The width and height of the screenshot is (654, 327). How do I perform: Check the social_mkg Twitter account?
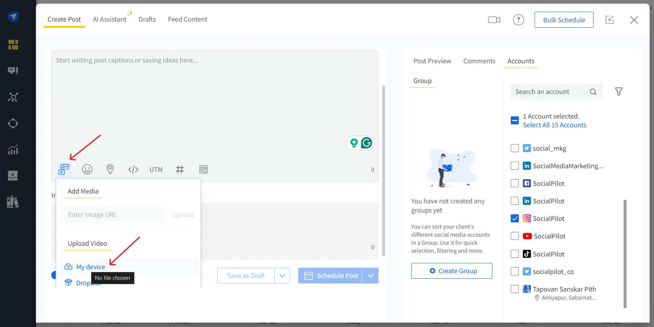(x=515, y=148)
